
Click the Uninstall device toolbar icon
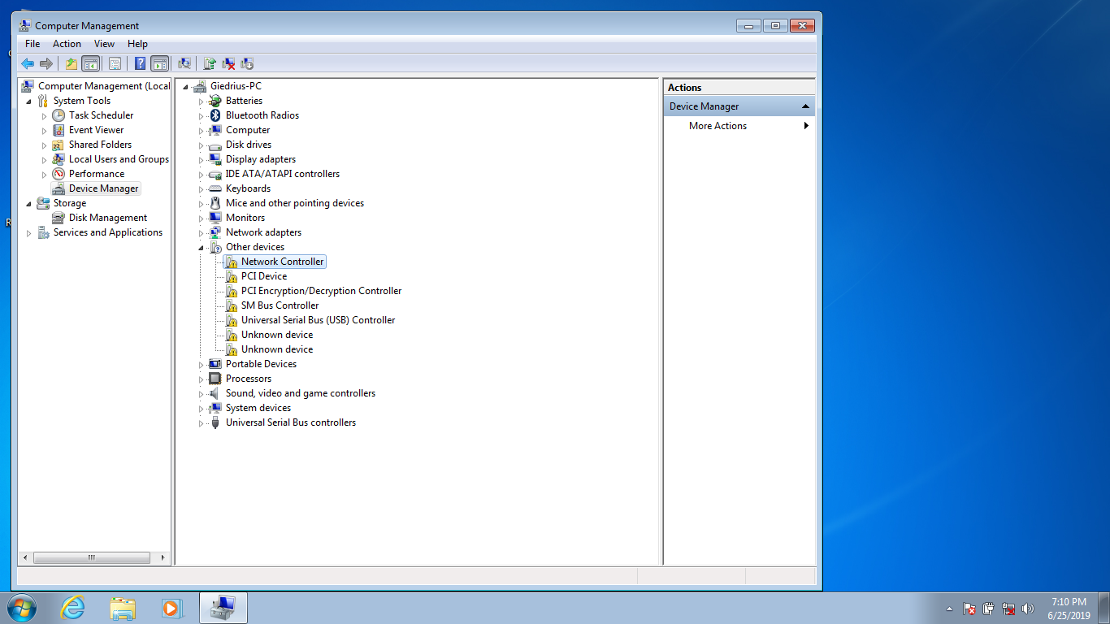point(228,63)
